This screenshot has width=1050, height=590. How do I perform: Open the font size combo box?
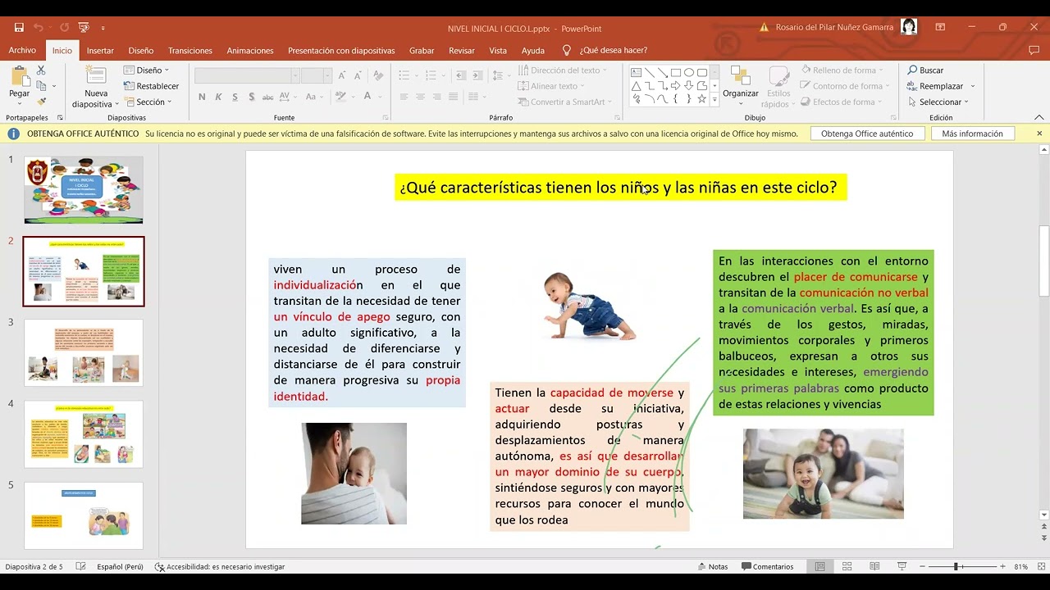(316, 75)
